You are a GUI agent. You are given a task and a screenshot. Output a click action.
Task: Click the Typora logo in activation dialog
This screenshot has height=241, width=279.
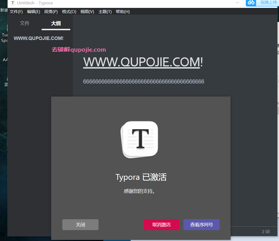point(139,140)
